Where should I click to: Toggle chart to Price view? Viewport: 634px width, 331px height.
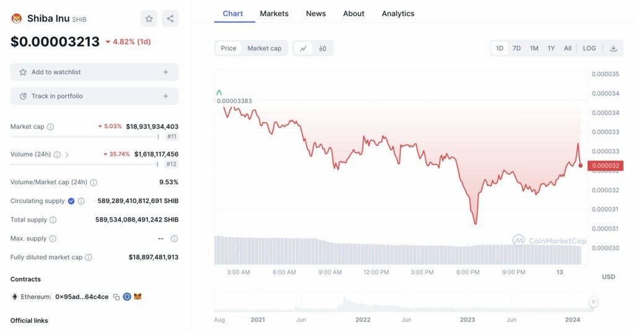(x=228, y=48)
